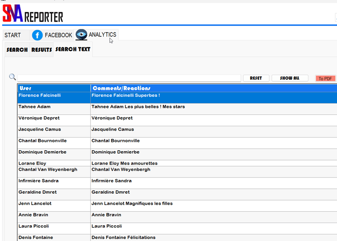This screenshot has height=241, width=337.
Task: Select comment cell reading Infirmière Sandra
Action: [x=214, y=183]
